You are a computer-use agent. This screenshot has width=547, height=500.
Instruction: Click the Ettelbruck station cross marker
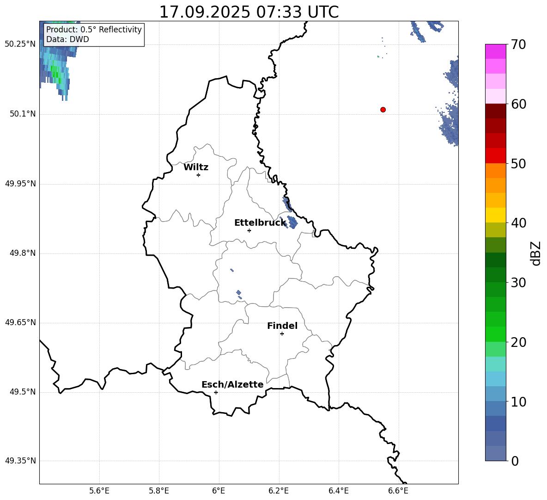[249, 230]
